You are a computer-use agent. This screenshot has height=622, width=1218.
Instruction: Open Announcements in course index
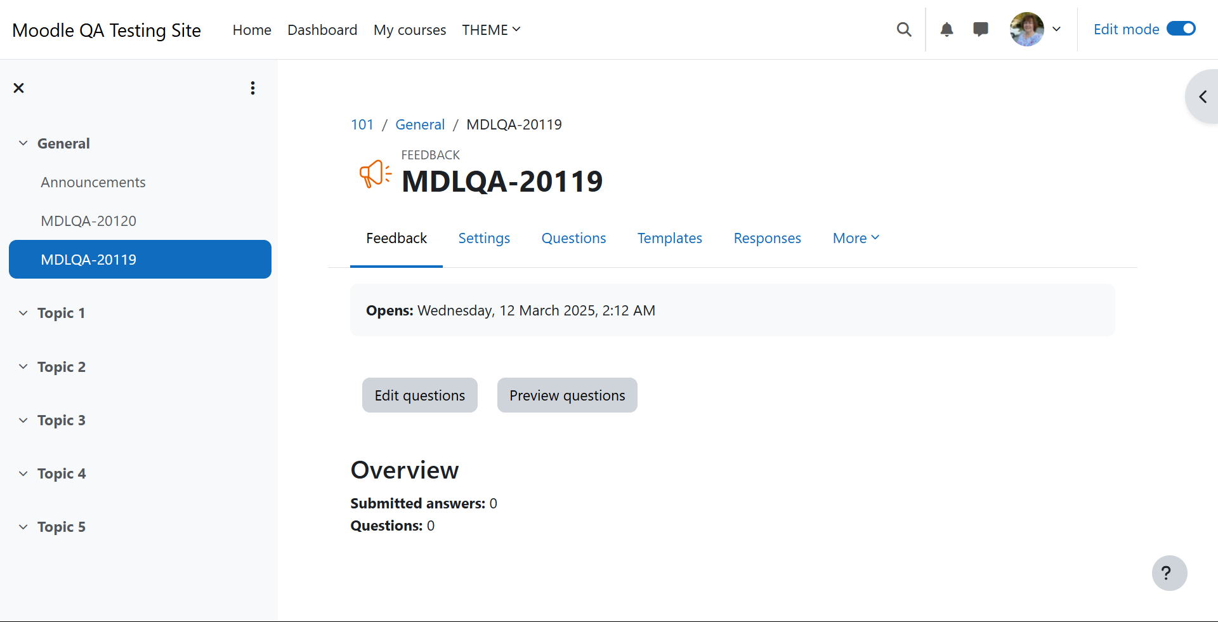pyautogui.click(x=93, y=182)
